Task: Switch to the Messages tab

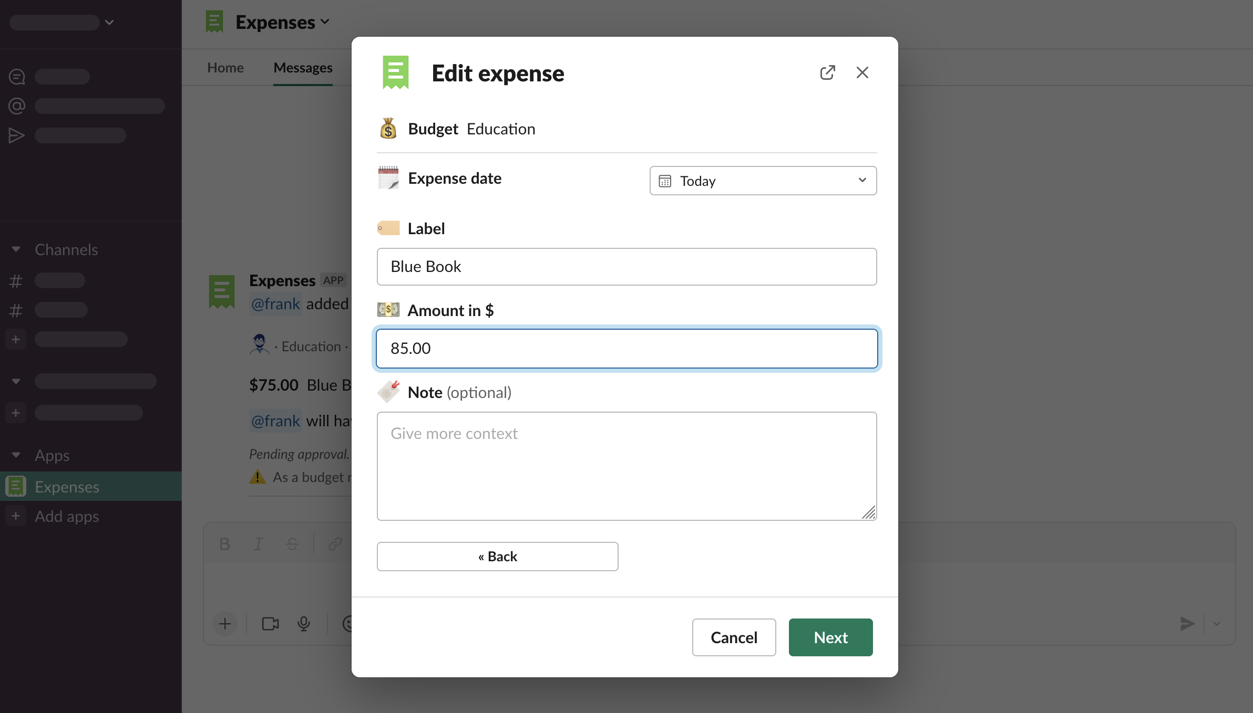Action: coord(303,68)
